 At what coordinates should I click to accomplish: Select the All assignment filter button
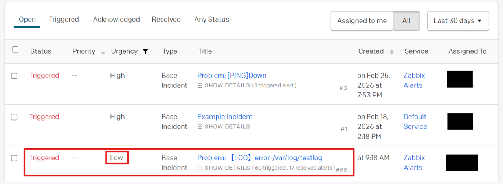pyautogui.click(x=406, y=21)
